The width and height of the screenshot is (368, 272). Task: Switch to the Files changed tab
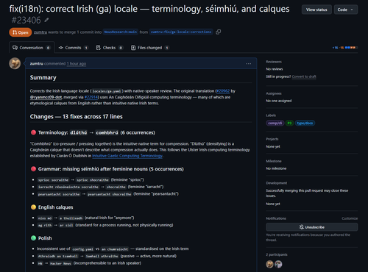point(150,48)
